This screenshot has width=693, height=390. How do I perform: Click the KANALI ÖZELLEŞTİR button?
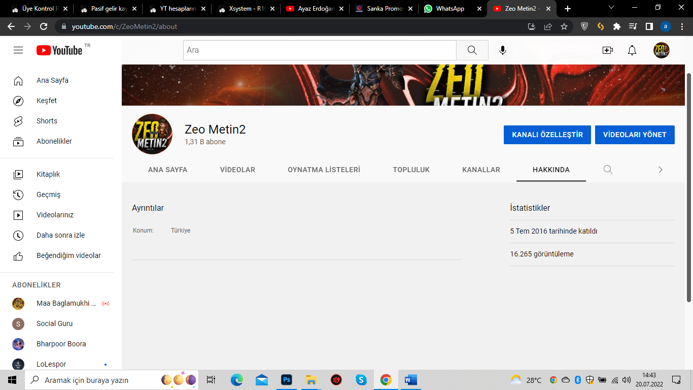(547, 135)
